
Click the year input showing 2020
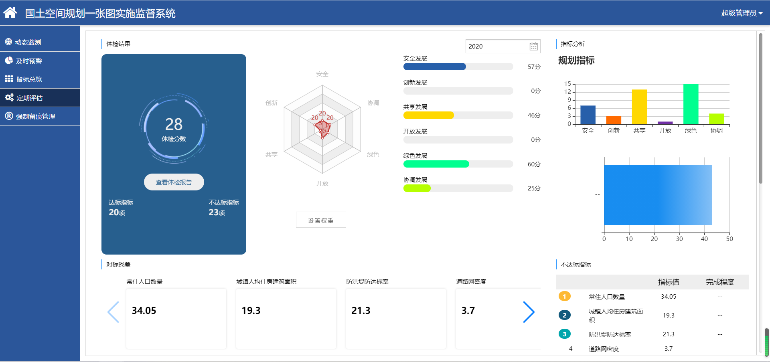click(x=503, y=46)
